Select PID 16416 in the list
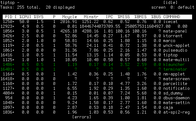 pyautogui.click(x=6, y=55)
